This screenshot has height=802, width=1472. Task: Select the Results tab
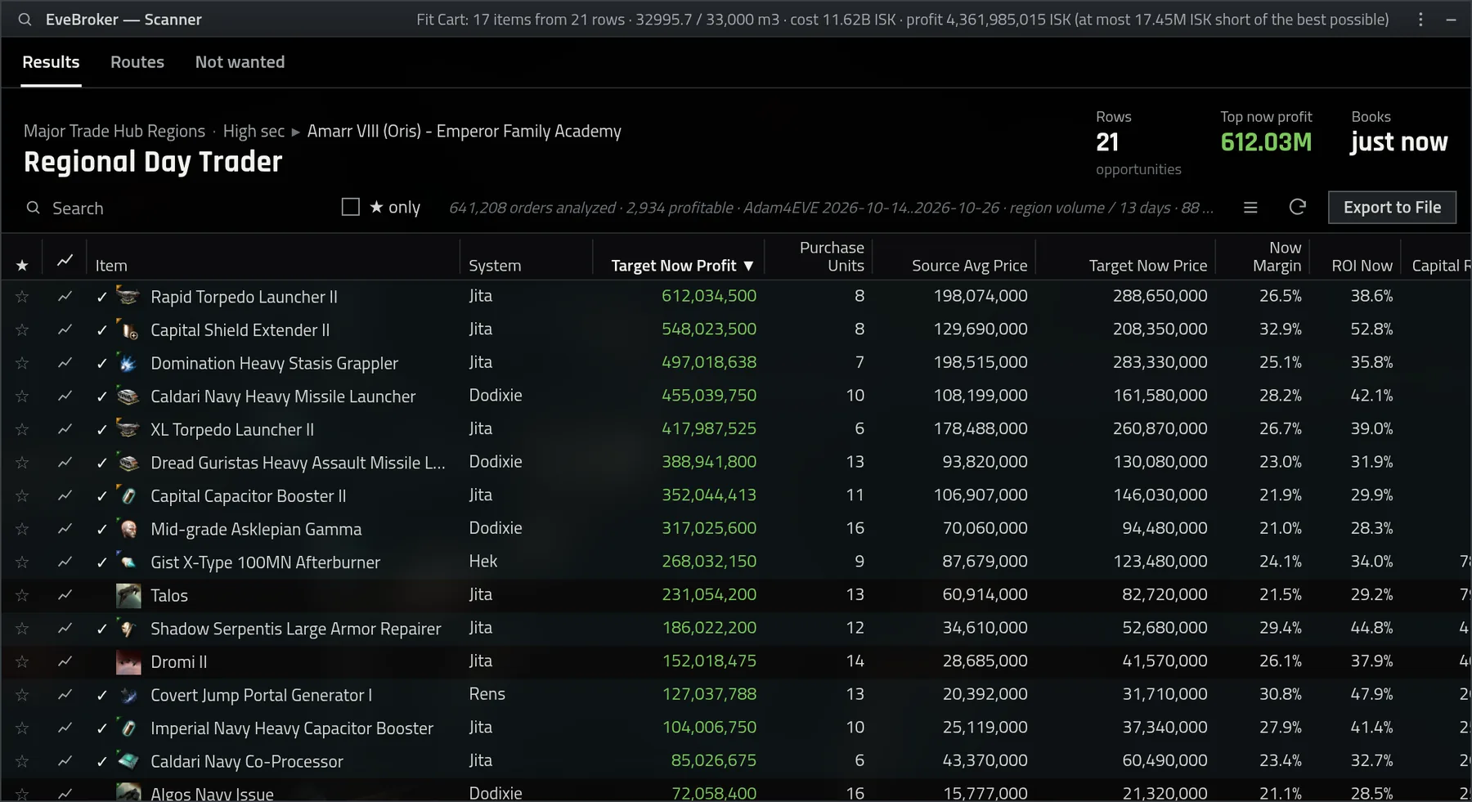click(51, 62)
